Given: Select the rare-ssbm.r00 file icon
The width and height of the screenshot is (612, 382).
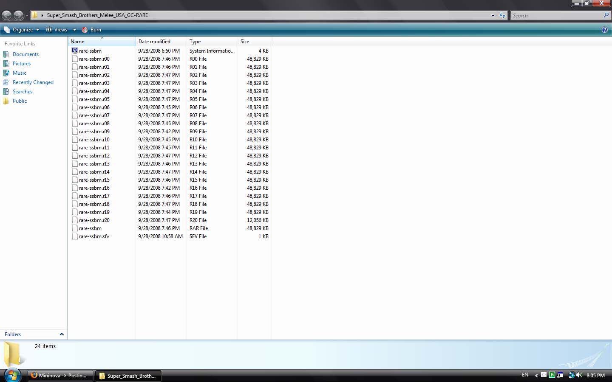Looking at the screenshot, I should point(75,59).
